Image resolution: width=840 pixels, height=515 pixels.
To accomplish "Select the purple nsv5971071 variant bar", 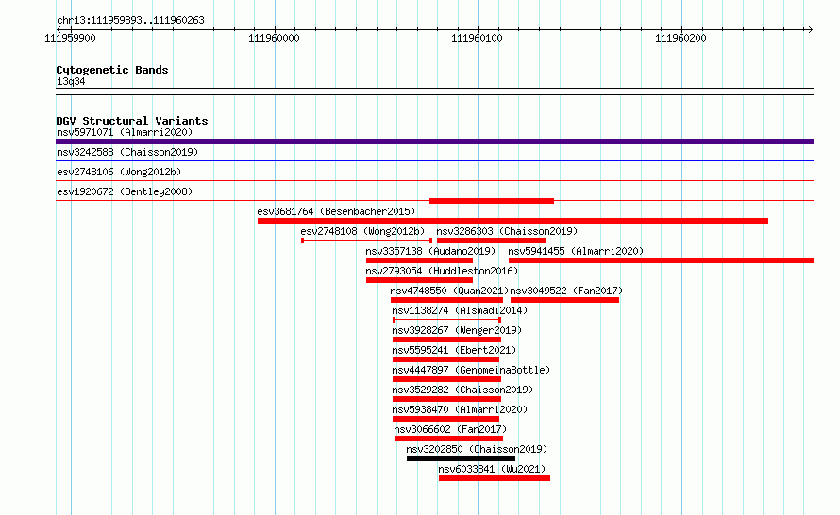I will pyautogui.click(x=434, y=141).
